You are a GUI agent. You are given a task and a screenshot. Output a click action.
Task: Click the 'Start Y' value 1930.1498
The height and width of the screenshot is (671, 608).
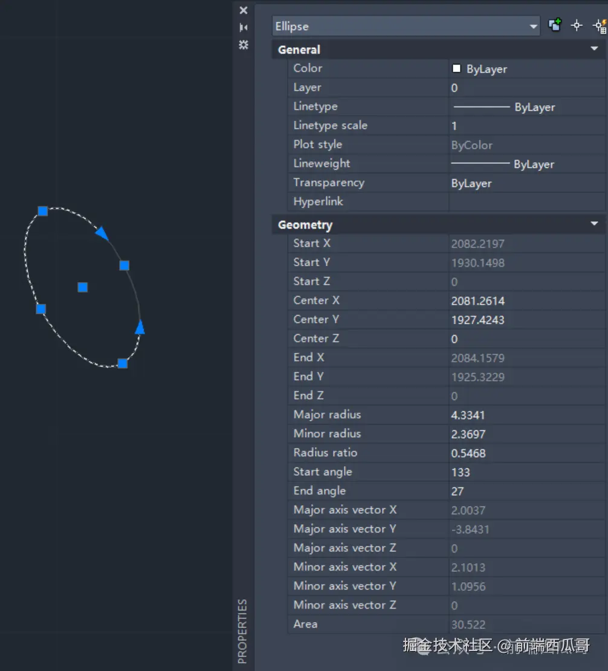point(478,263)
